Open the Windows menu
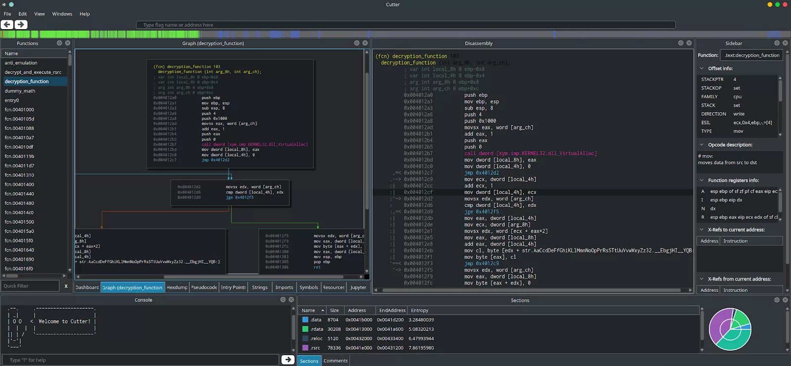The image size is (791, 366). (x=62, y=14)
